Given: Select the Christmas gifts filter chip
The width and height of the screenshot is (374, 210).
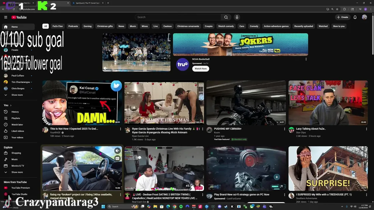Looking at the screenshot, I should point(105,26).
